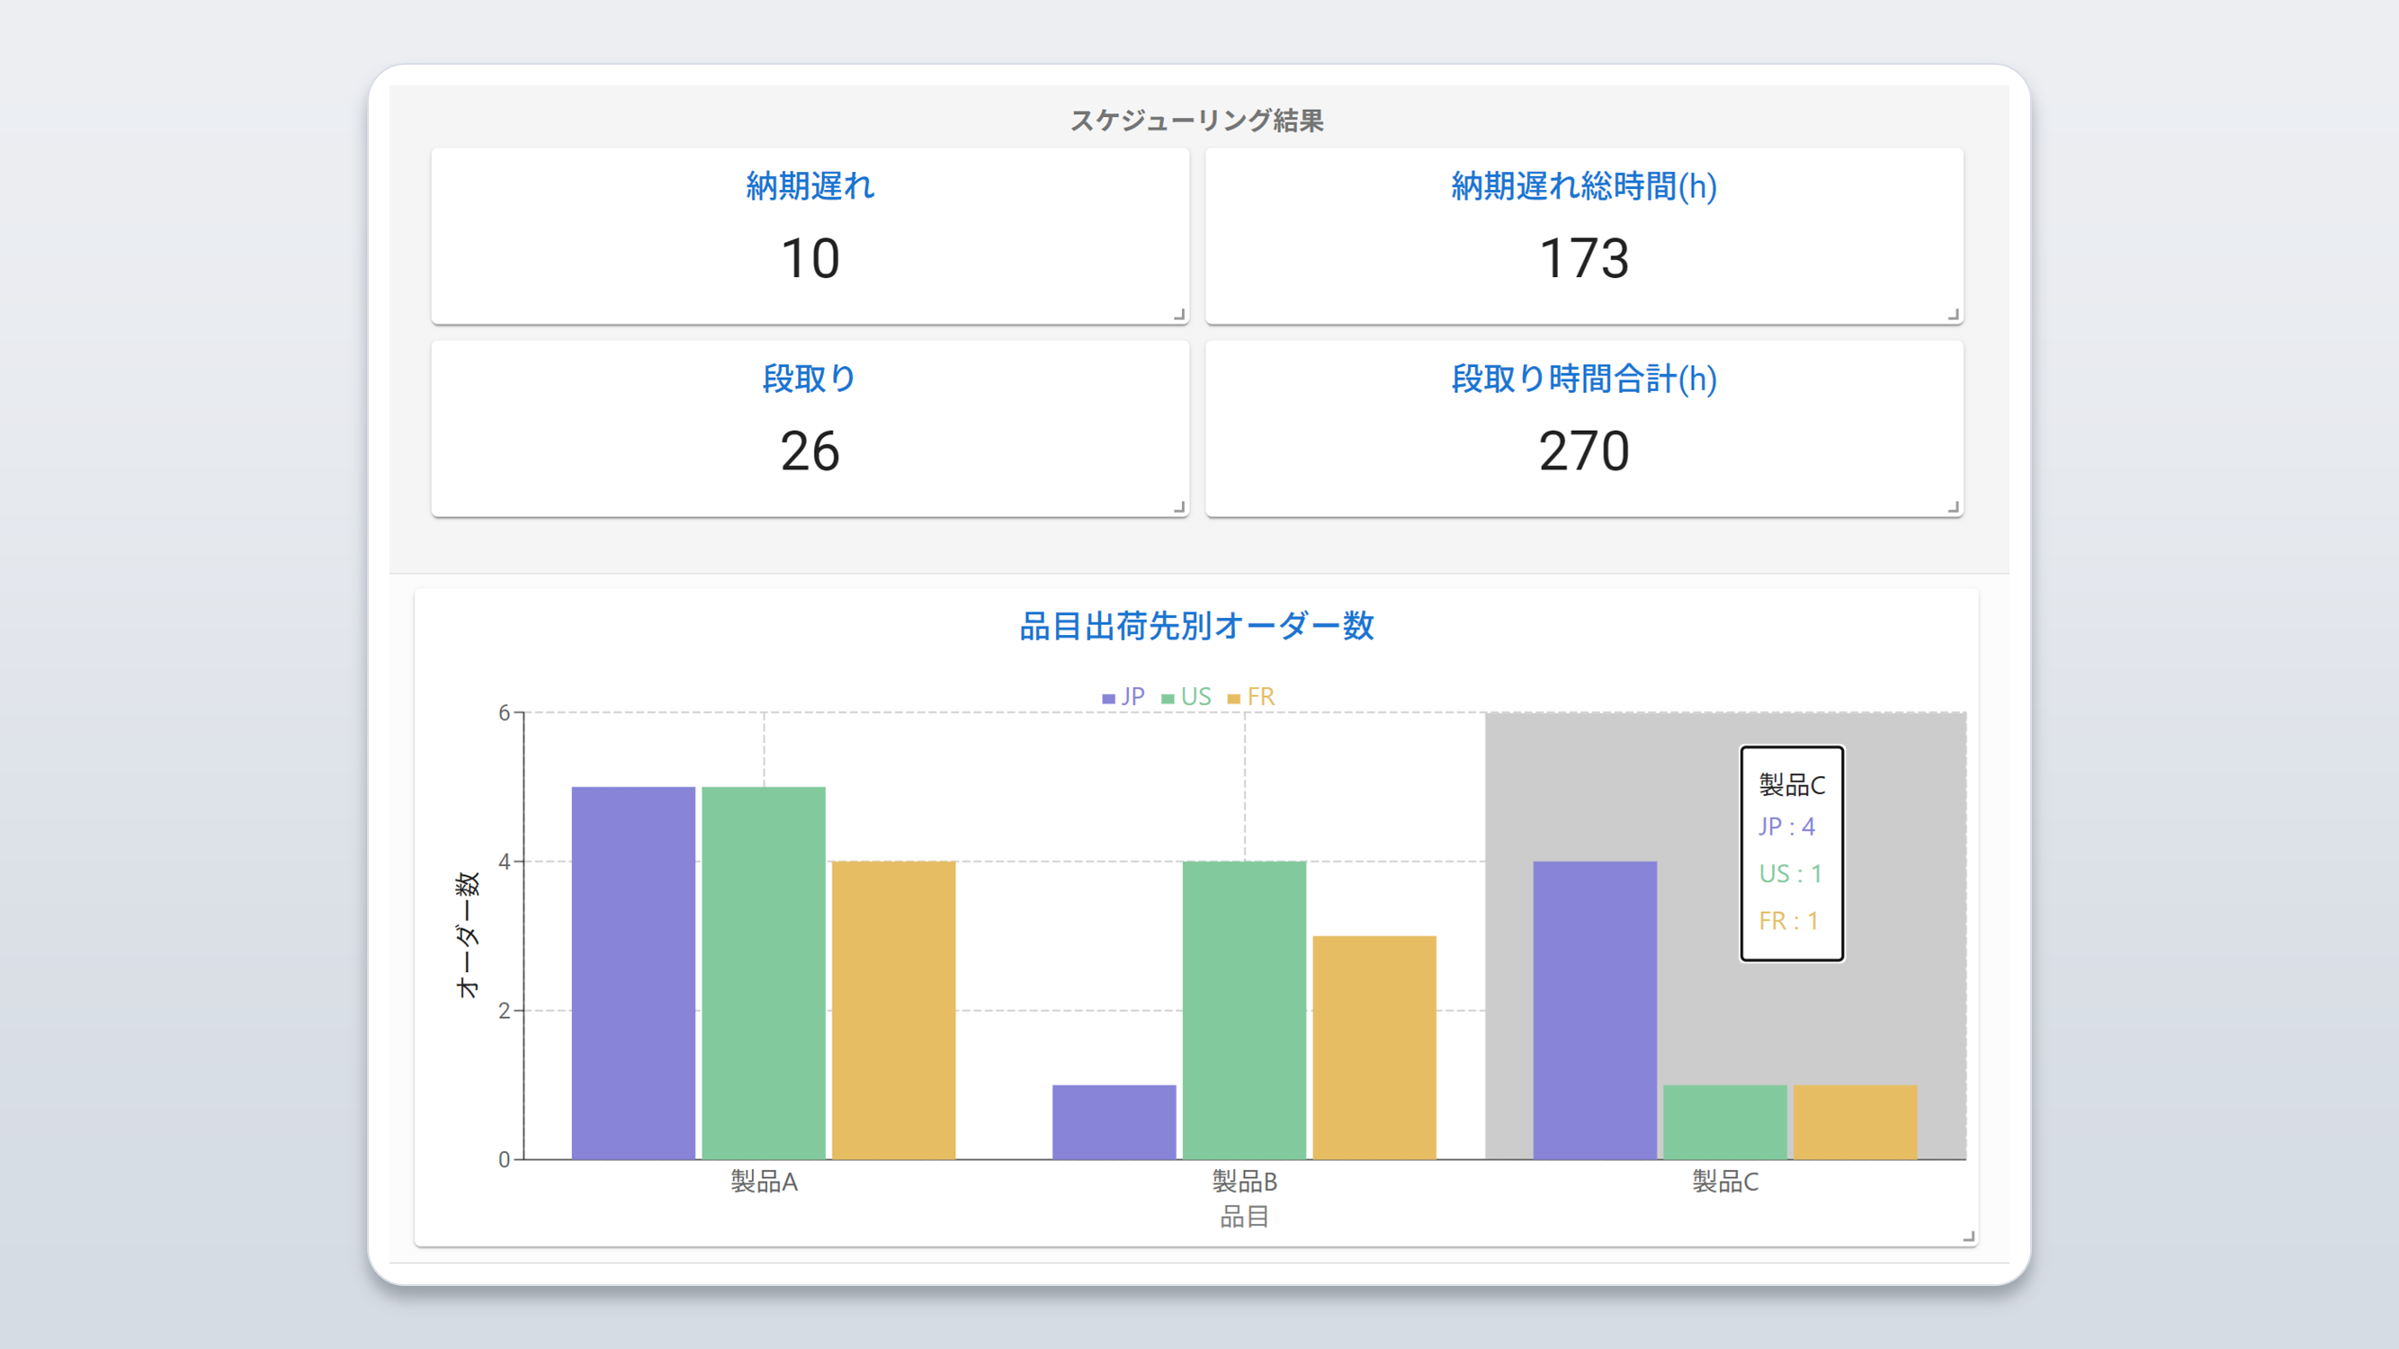
Task: Click the FR legend color swatch
Action: coord(1234,698)
